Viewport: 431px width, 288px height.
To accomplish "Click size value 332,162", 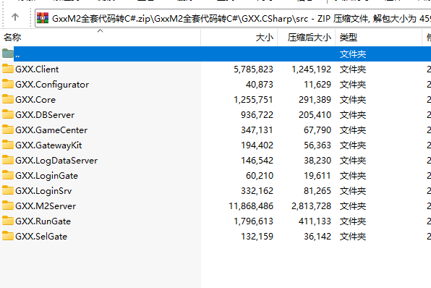I will click(x=257, y=191).
